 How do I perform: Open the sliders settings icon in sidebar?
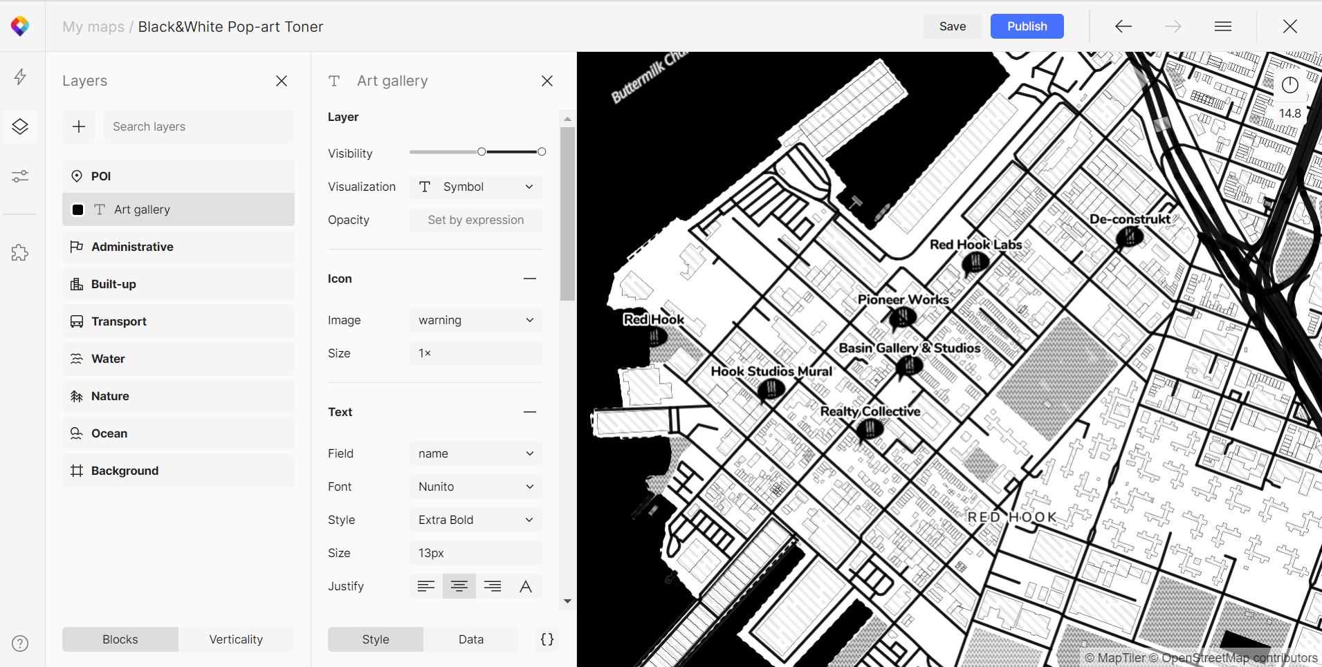[20, 176]
